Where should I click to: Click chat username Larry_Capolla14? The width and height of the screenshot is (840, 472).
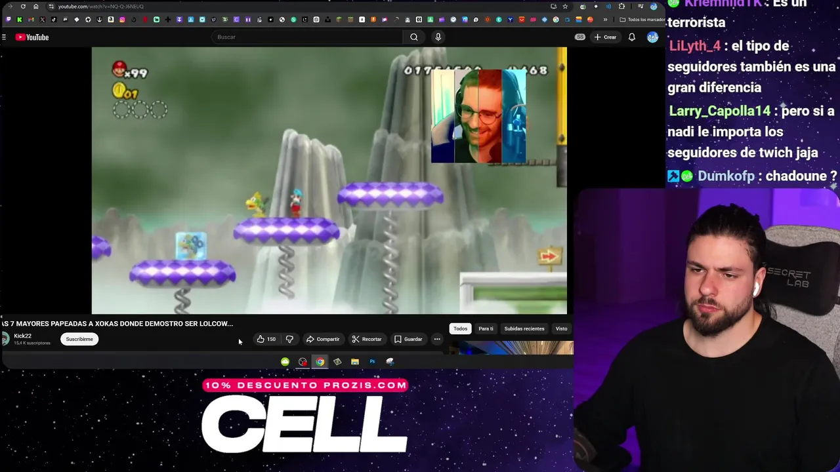[x=719, y=111]
